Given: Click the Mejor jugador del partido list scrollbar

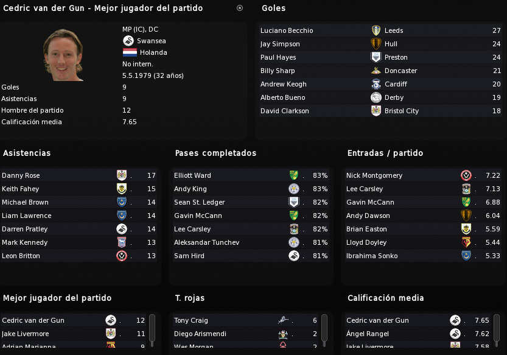Looking at the screenshot, I should pyautogui.click(x=152, y=330).
